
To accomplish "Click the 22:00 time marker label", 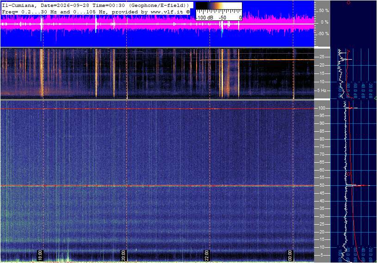I will click(x=206, y=255).
